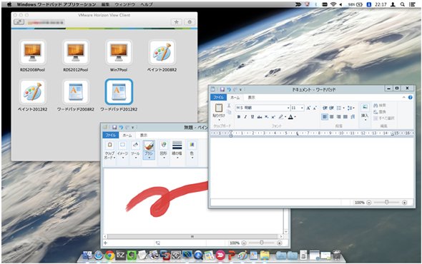
Task: Open the font size dropdown in WordPad
Action: pos(302,108)
